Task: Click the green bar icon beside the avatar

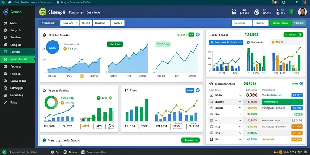Action: 291,12
